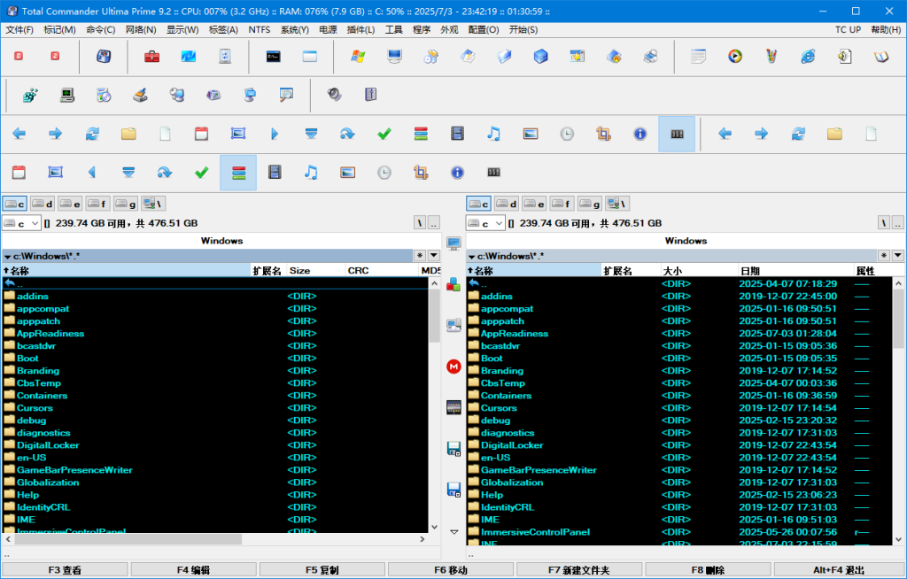
Task: Open the blue monitor icon in top toolbar
Action: pyautogui.click(x=395, y=56)
